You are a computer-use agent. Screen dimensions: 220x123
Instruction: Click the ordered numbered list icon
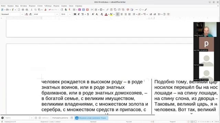coord(139,14)
